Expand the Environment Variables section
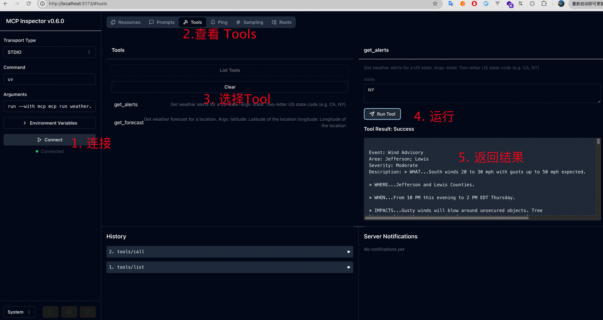The height and width of the screenshot is (320, 603). coord(49,123)
